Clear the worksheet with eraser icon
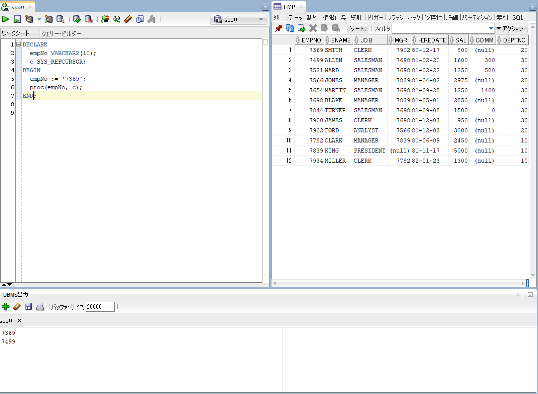The image size is (538, 394). coord(128,19)
